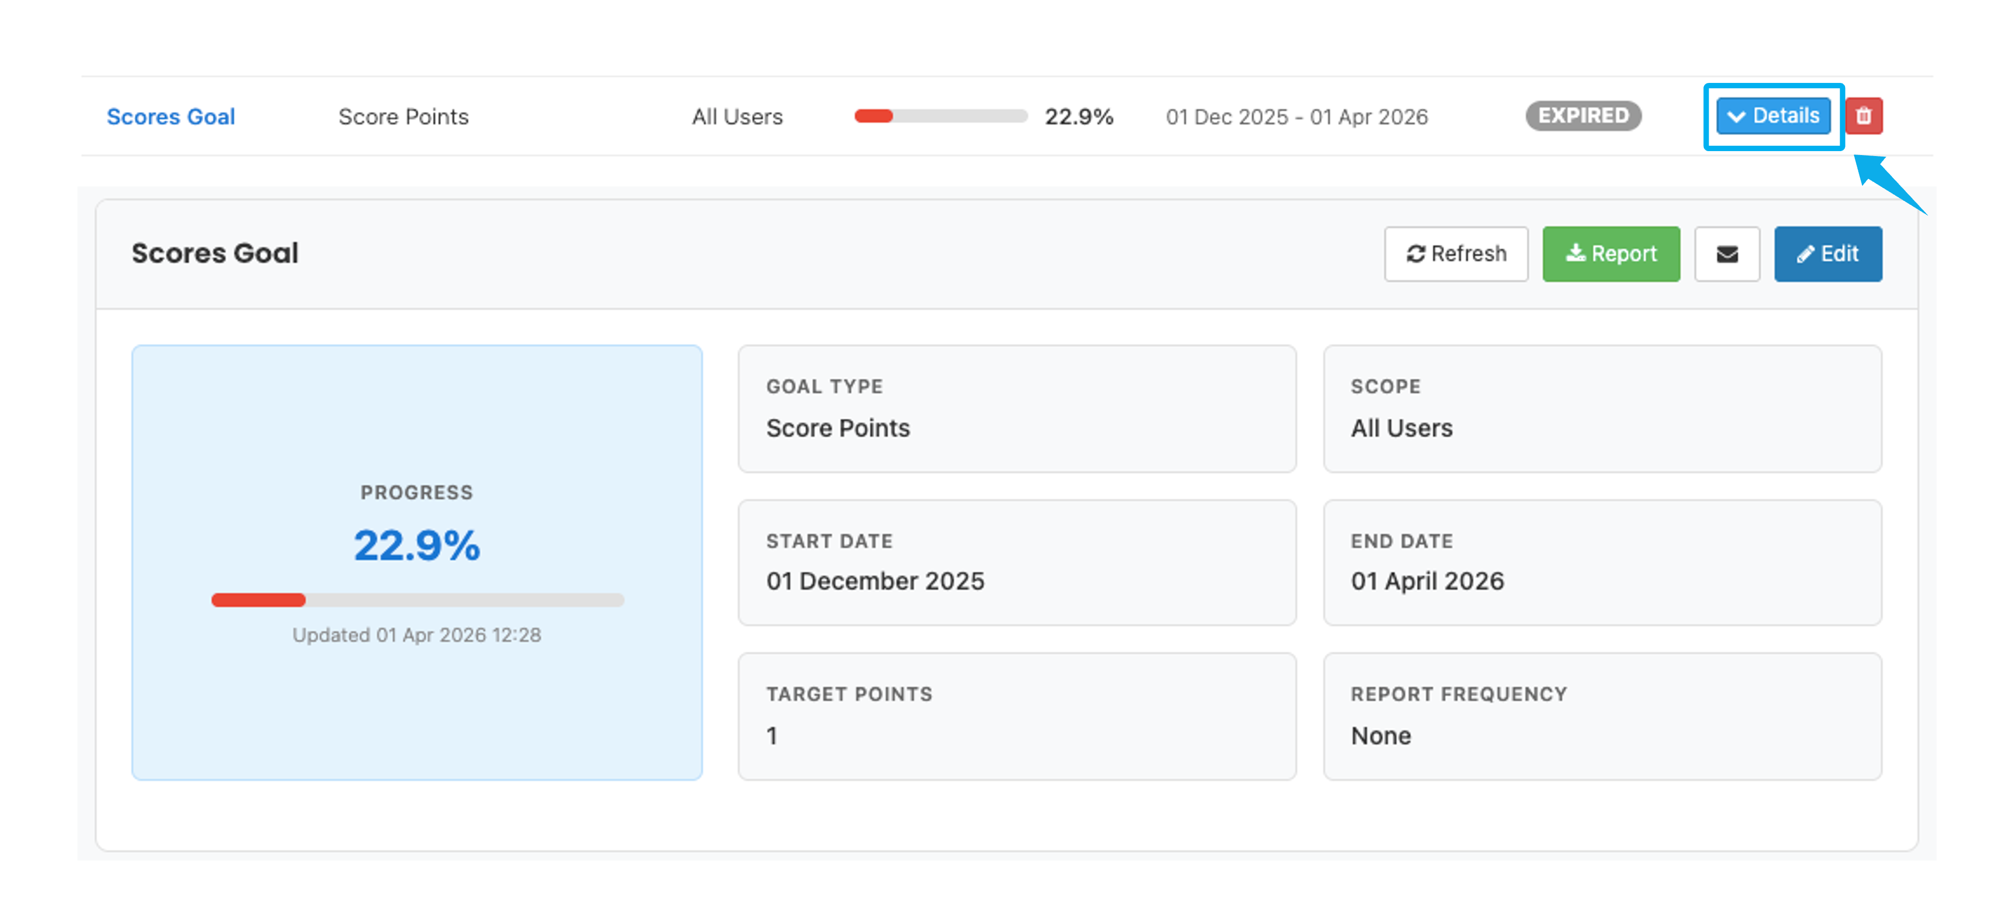Click the red trash delete icon

tap(1863, 116)
